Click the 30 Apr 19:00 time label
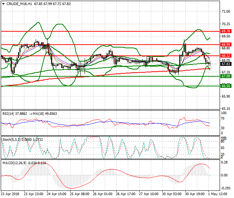234x198 pixels. 195,194
